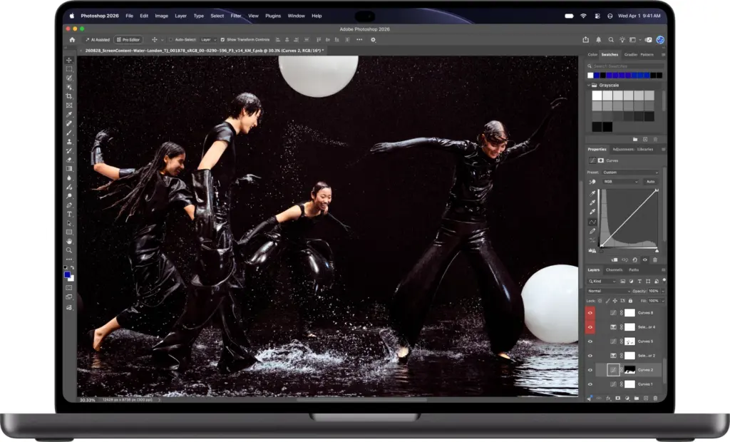
Task: Click the fx layer style icon
Action: (609, 399)
